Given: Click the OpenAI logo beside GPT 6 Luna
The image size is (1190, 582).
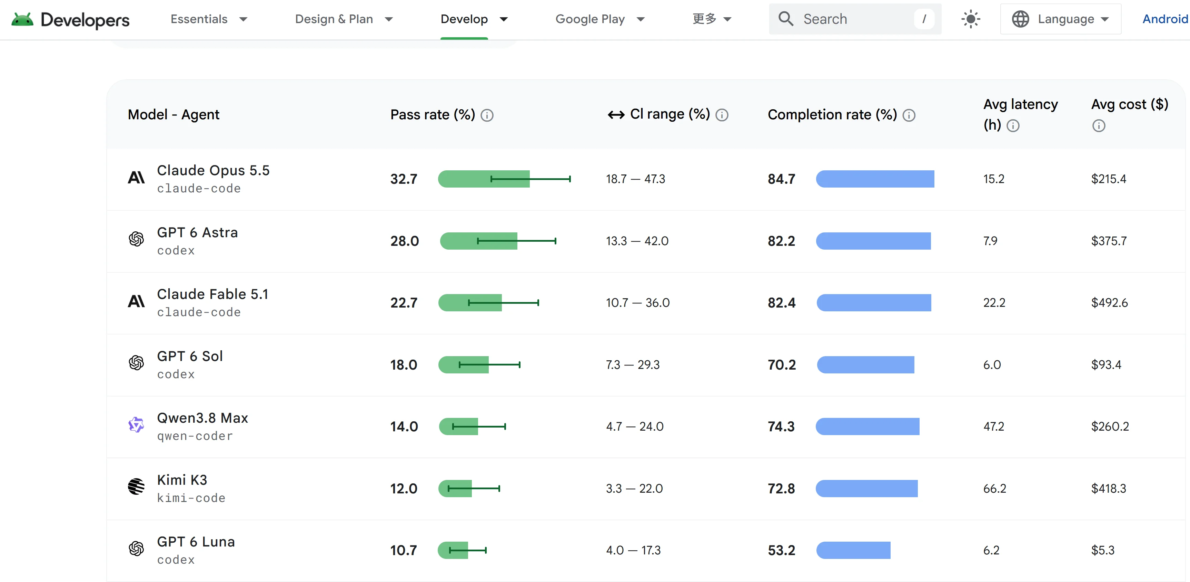Looking at the screenshot, I should [136, 549].
